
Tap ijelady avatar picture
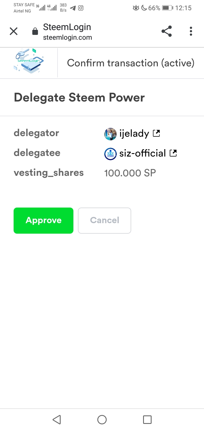point(110,134)
